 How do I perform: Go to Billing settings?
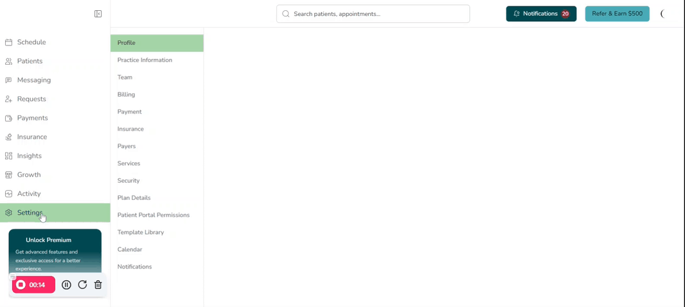click(x=126, y=95)
